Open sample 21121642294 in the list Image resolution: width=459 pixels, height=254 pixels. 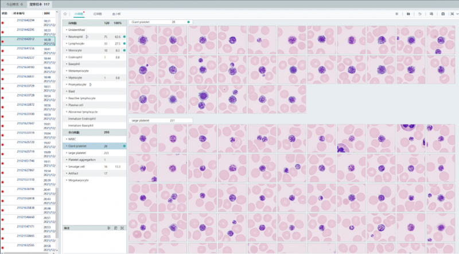[x=28, y=22]
